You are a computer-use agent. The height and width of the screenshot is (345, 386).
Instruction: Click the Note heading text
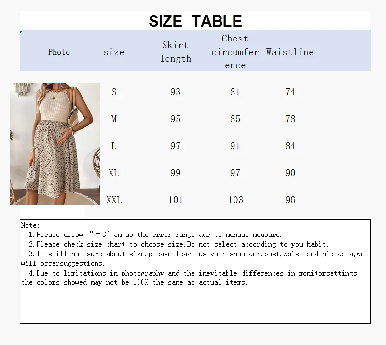pos(30,225)
